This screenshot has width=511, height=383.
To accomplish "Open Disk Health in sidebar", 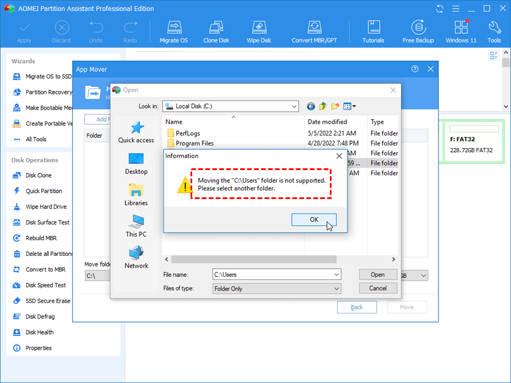I will [33, 332].
